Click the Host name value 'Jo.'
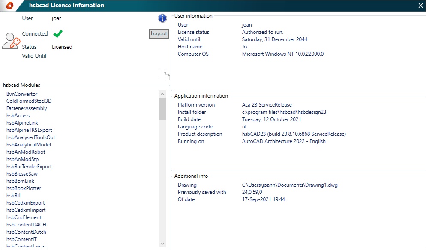 (x=245, y=47)
